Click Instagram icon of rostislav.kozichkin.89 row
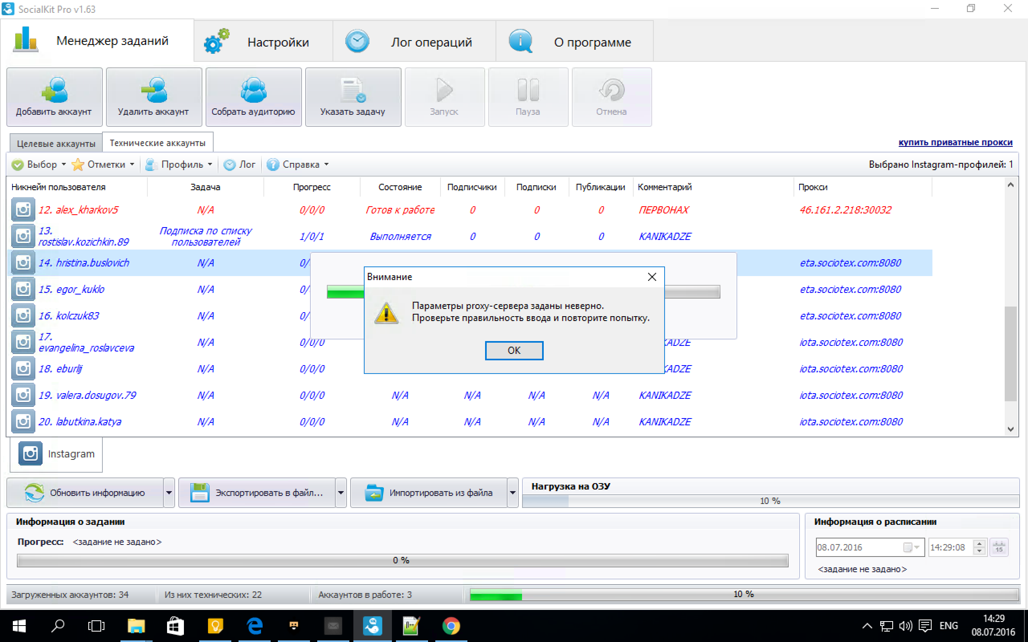1028x642 pixels. point(23,236)
